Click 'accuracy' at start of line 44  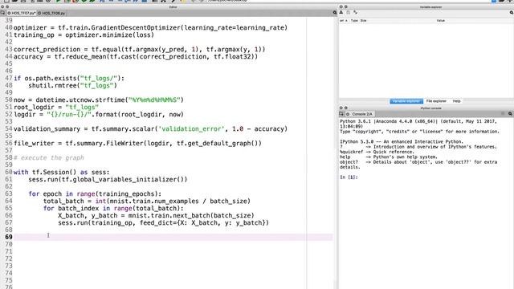[28, 57]
